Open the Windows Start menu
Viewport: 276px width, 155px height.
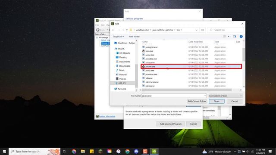coord(4,151)
